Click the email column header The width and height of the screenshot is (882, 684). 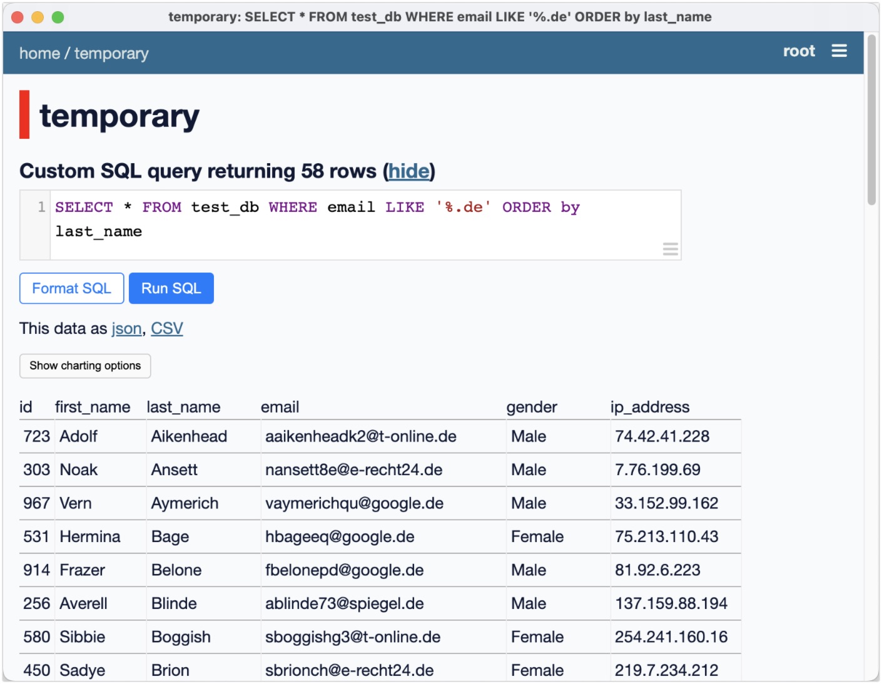[280, 407]
